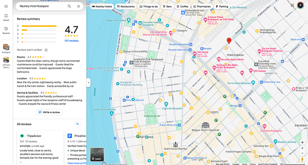308x165 pixels.
Task: Select the Six Inn Hotel pin
Action: pos(259,51)
